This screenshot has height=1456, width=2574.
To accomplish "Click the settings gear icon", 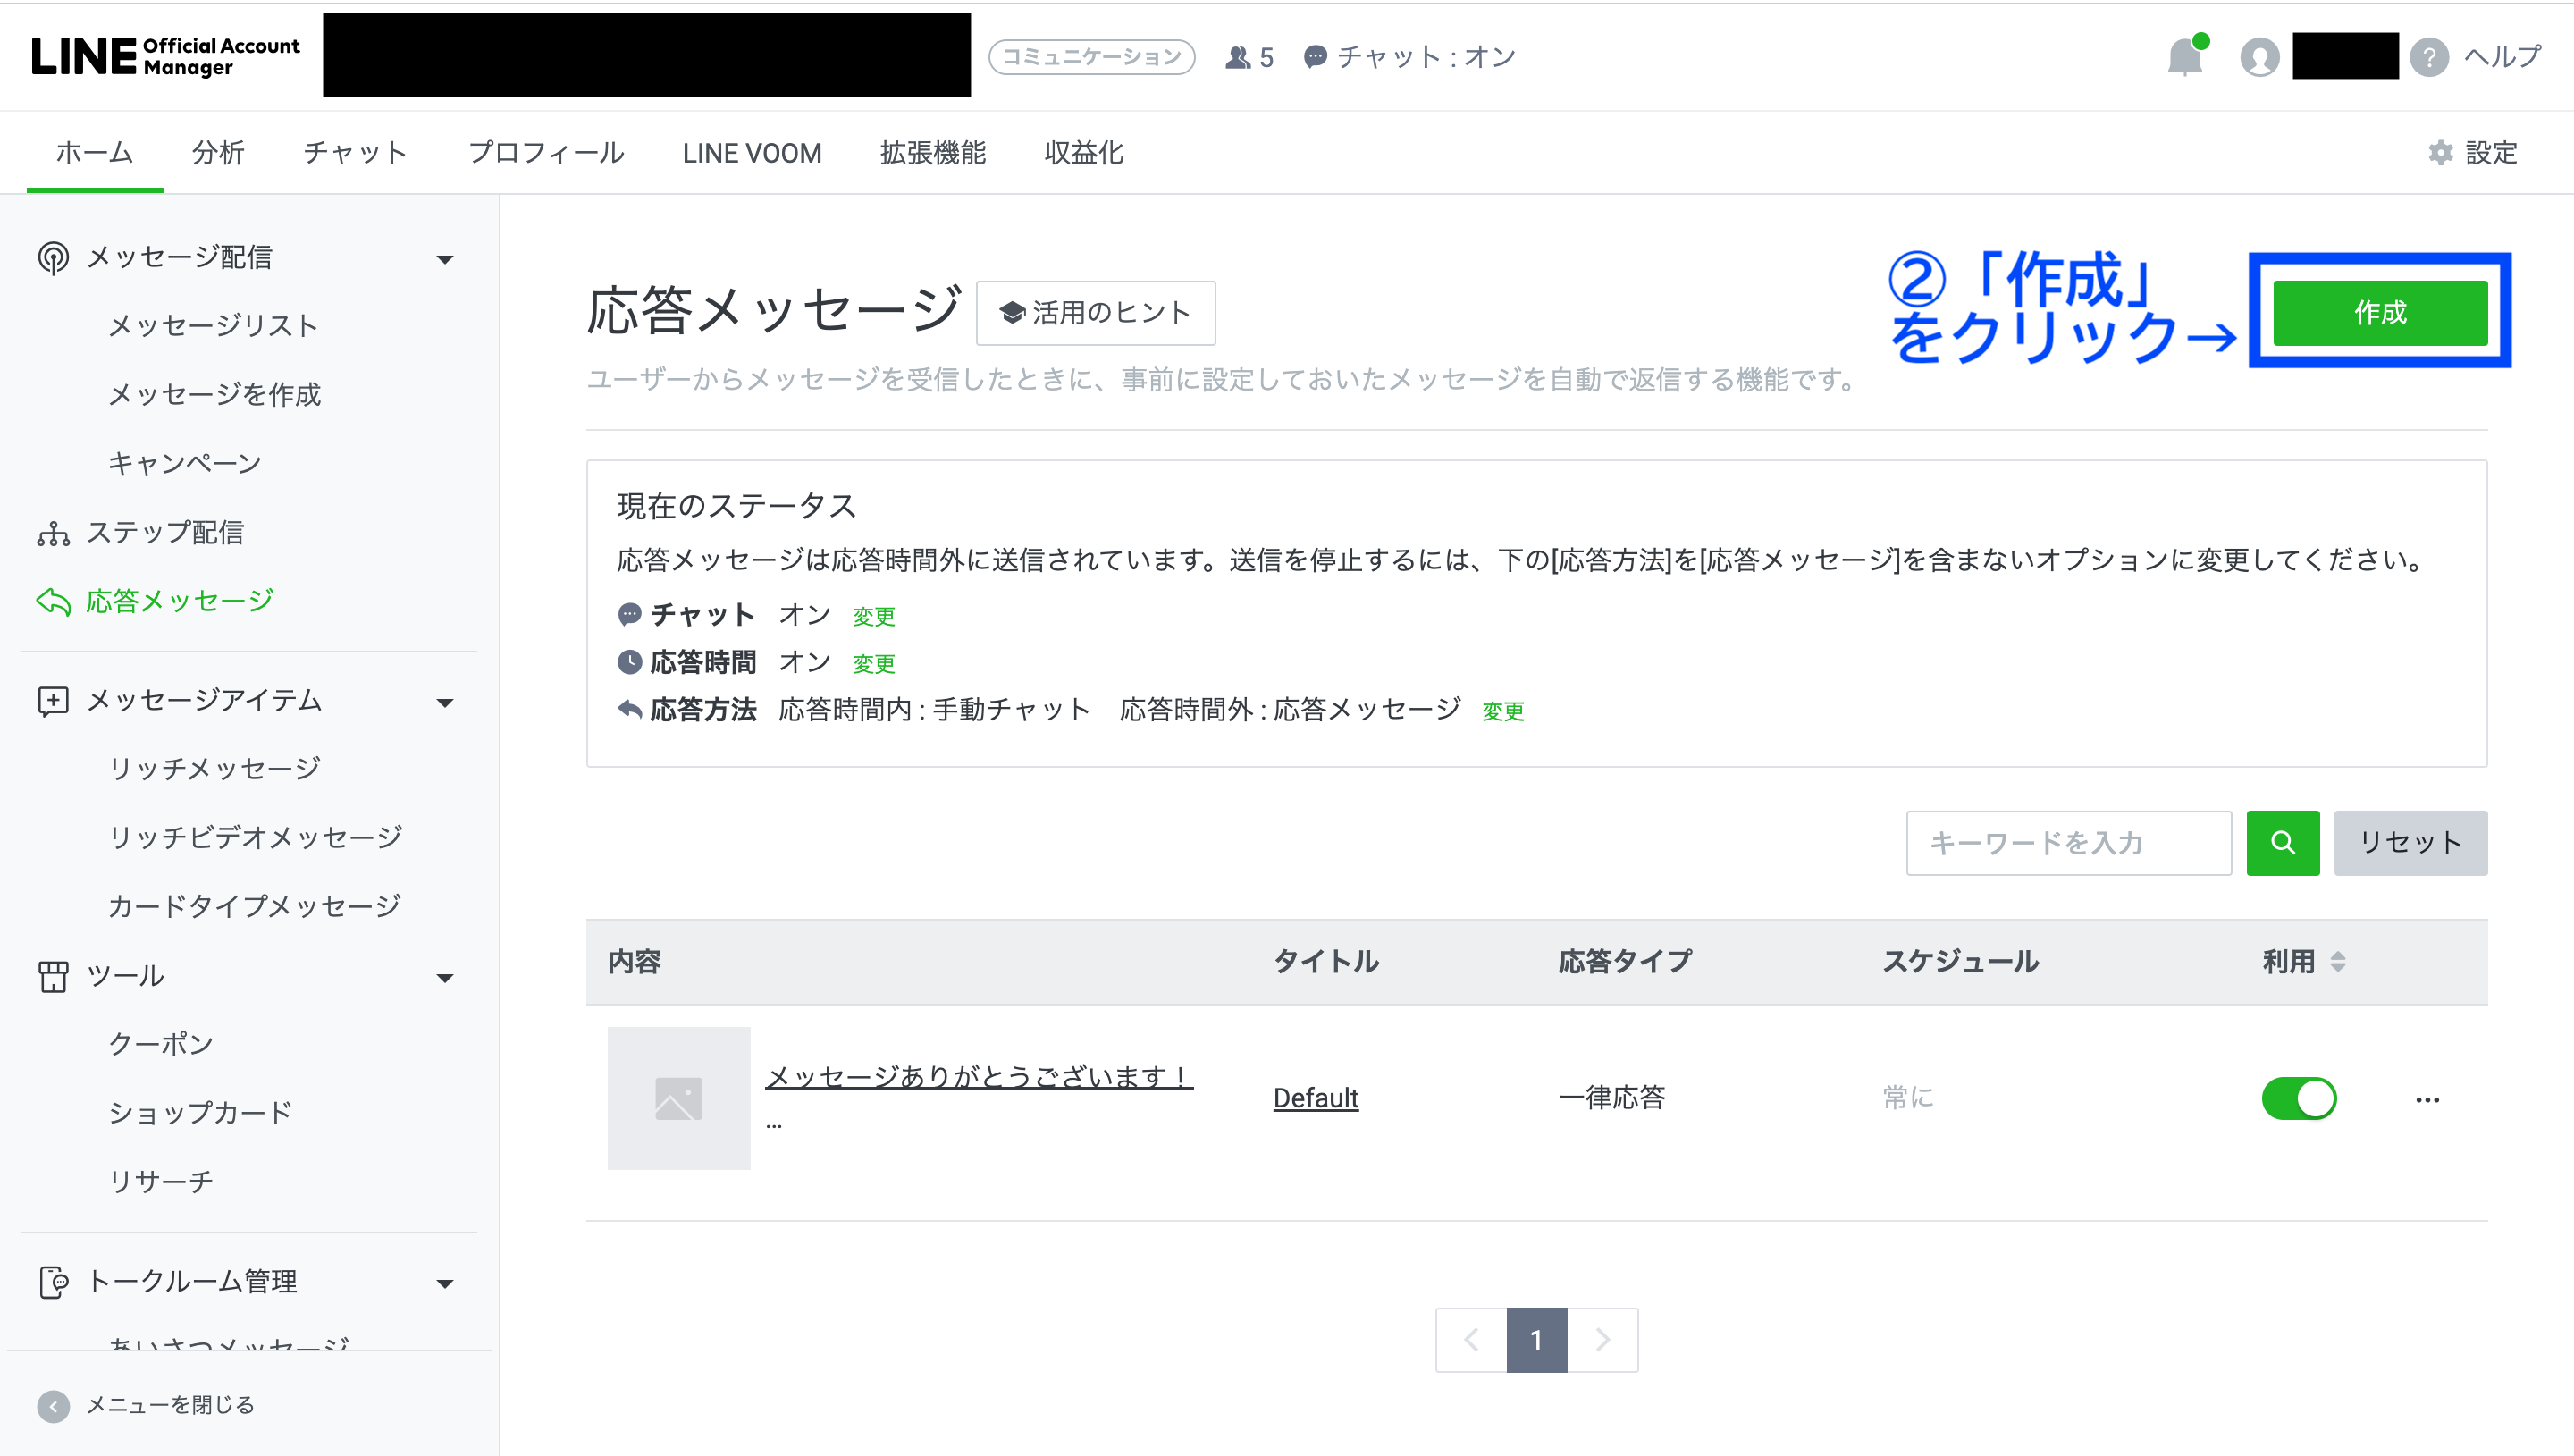I will coord(2441,153).
